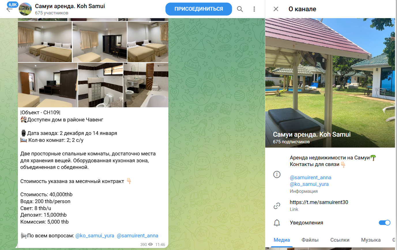Click the info circle icon
Viewport: 397px width, 250px height.
pyautogui.click(x=277, y=174)
